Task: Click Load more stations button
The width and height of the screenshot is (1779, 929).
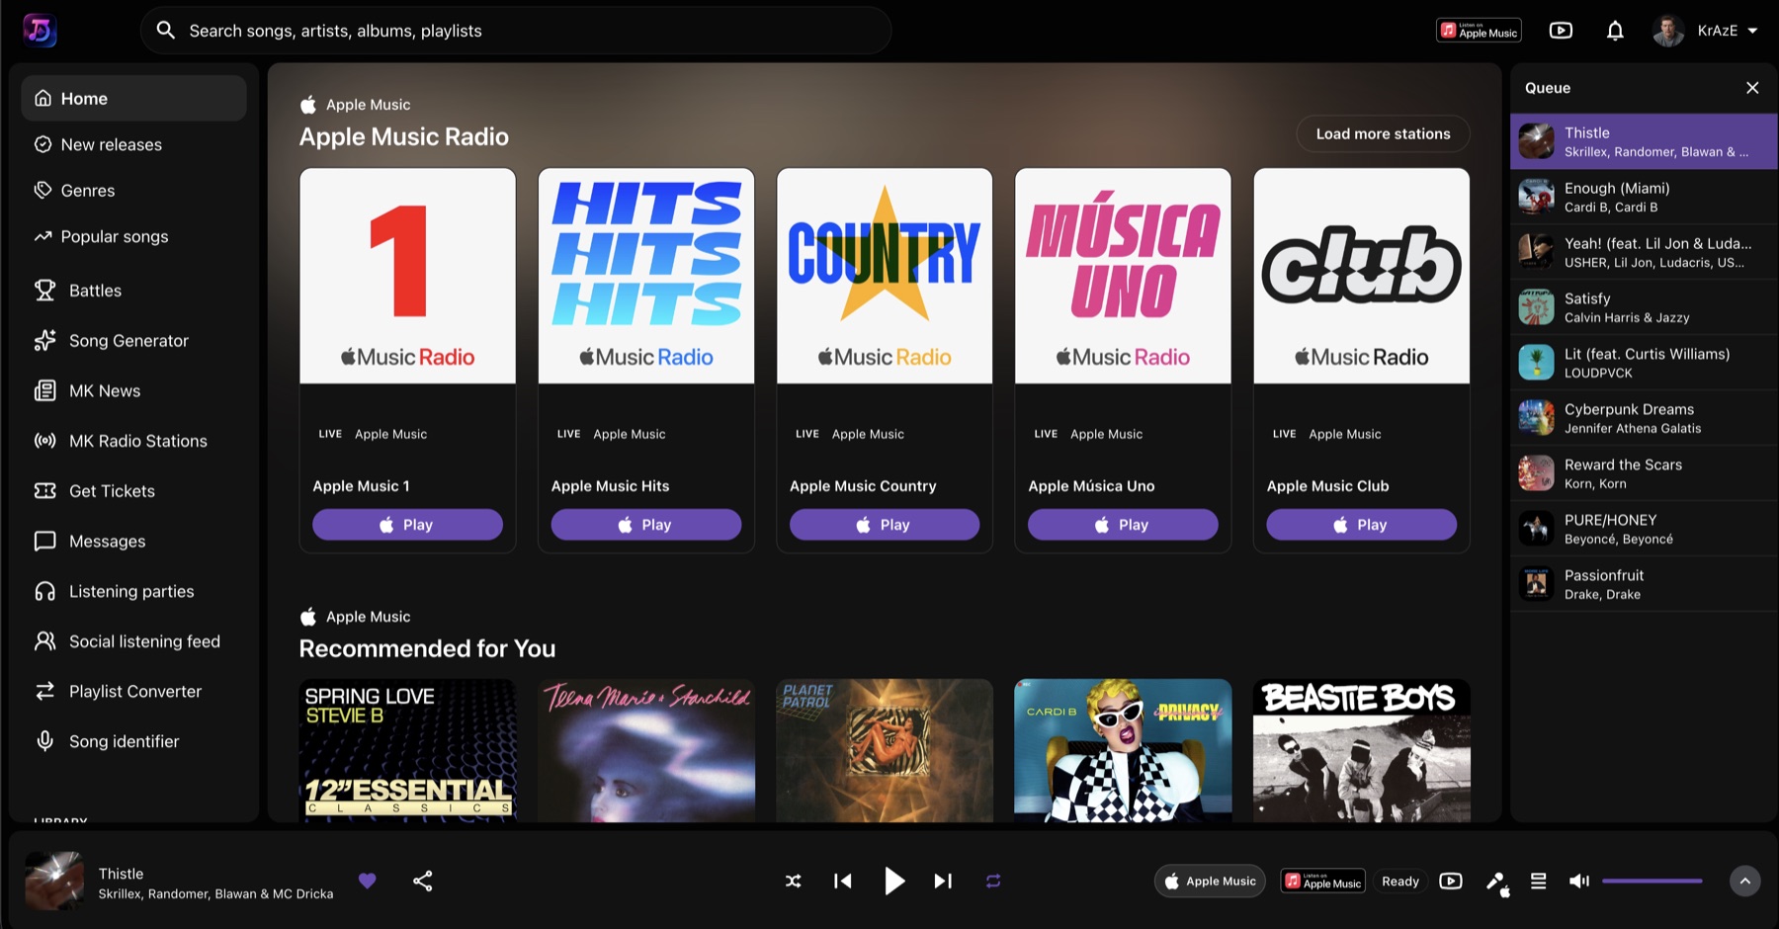Action: pyautogui.click(x=1383, y=133)
